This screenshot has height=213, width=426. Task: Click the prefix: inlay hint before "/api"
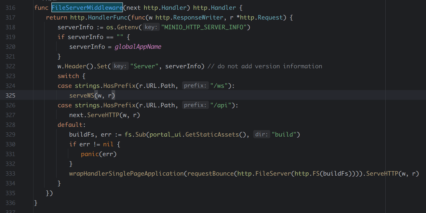click(195, 105)
